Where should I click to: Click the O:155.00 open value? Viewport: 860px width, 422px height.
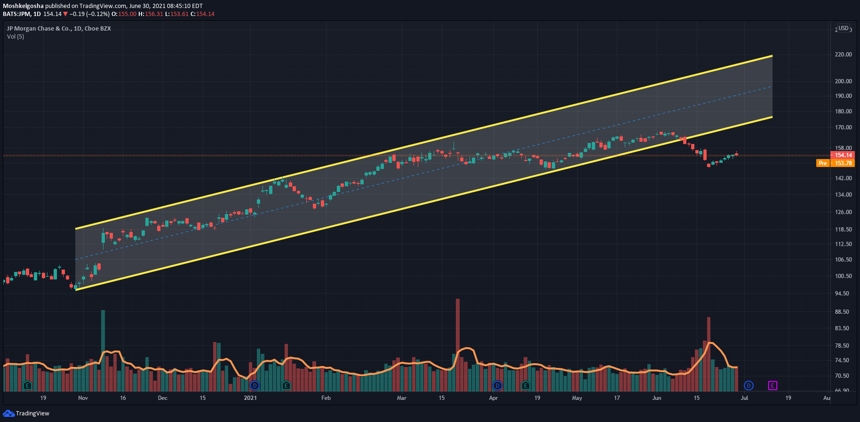pos(124,14)
